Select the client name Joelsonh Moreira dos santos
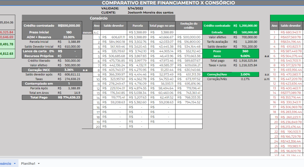304x167 pixels. click(150, 12)
